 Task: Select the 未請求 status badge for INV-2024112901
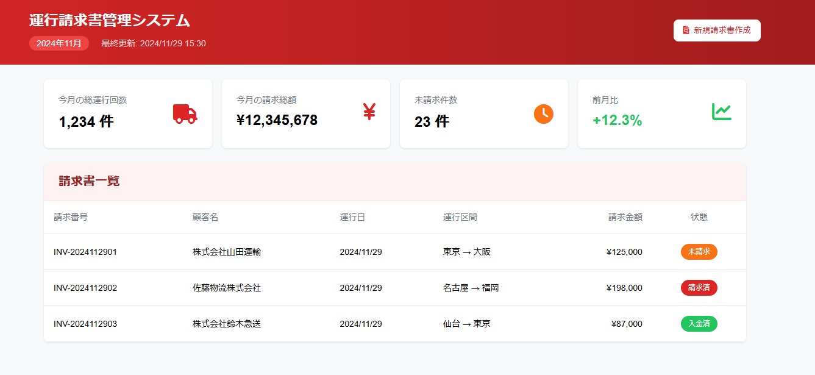point(699,251)
